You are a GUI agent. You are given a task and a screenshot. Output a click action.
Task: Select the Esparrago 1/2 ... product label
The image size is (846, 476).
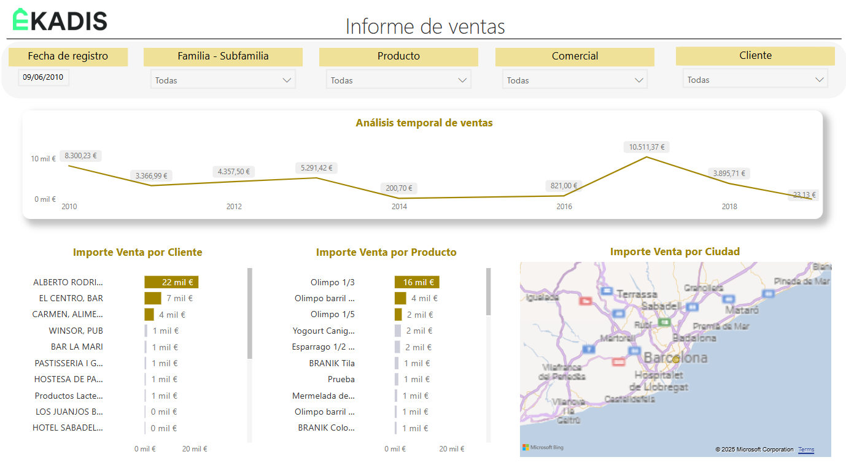[324, 347]
